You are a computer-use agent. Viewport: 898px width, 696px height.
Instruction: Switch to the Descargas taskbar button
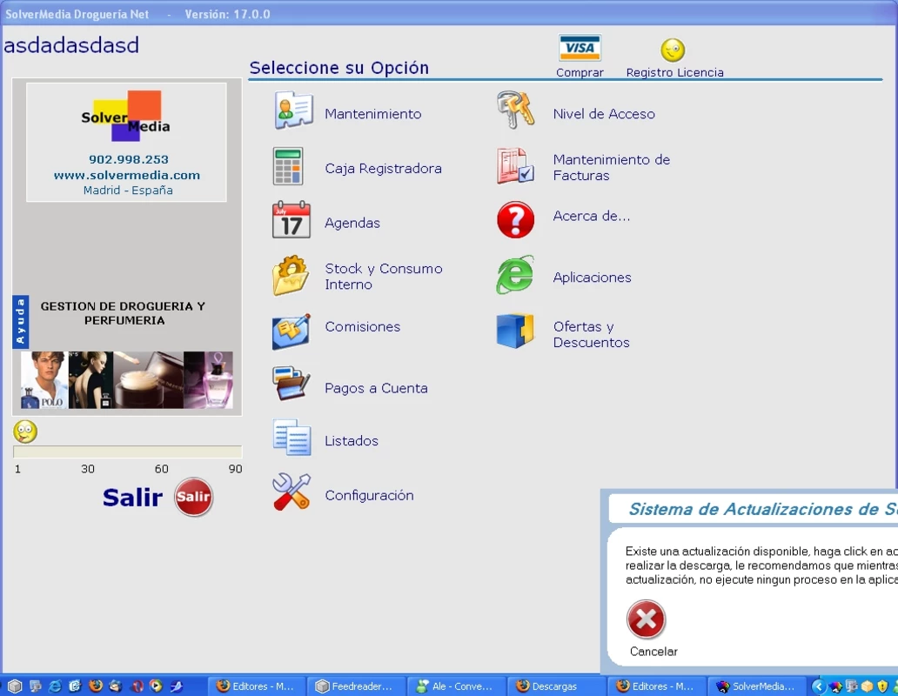555,686
